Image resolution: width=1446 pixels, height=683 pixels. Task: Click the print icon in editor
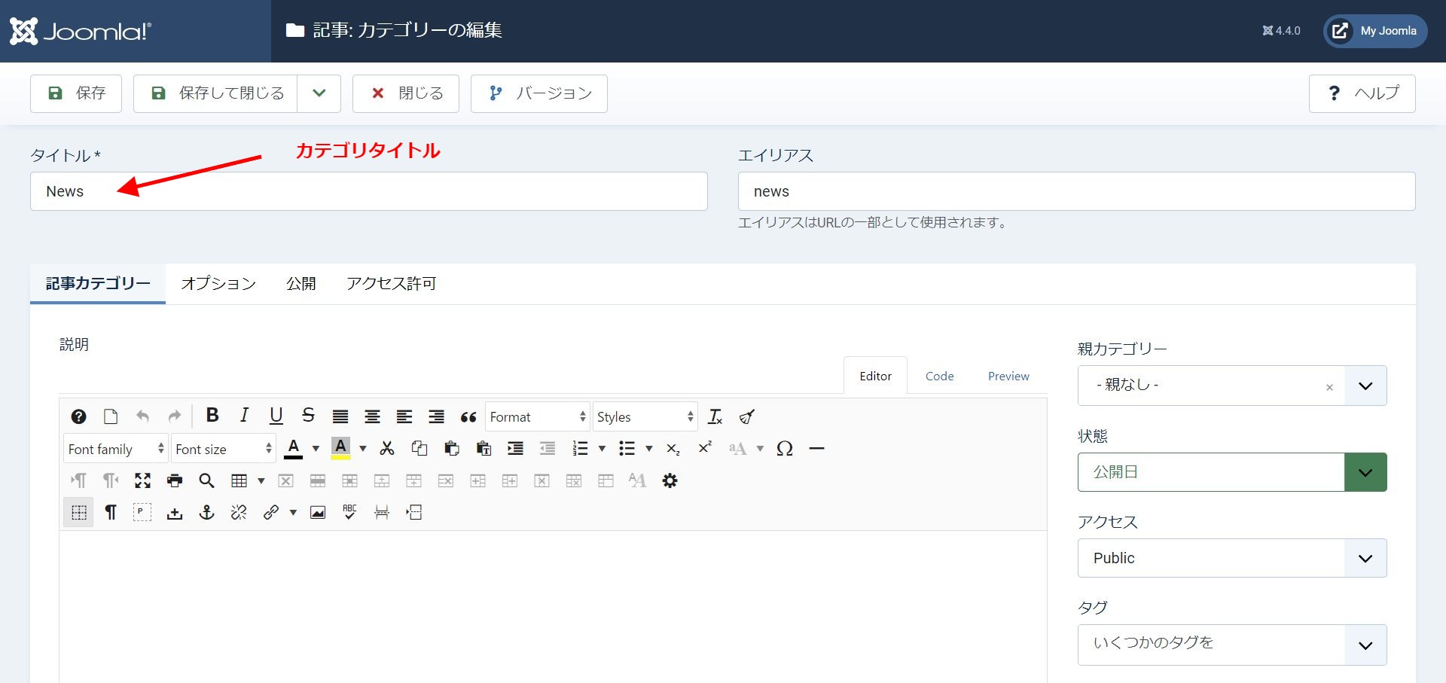[x=175, y=480]
